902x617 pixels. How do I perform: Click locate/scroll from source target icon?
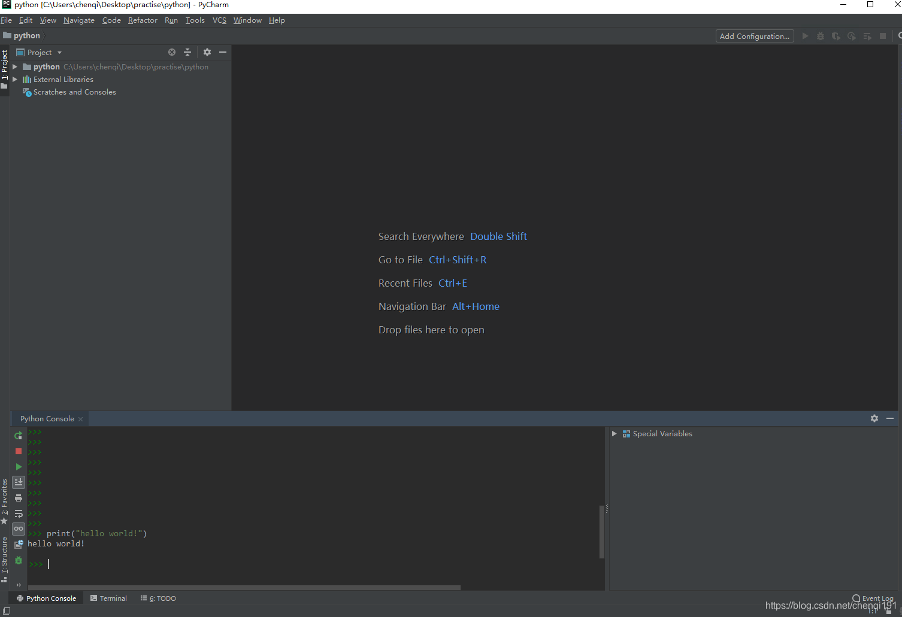point(172,52)
